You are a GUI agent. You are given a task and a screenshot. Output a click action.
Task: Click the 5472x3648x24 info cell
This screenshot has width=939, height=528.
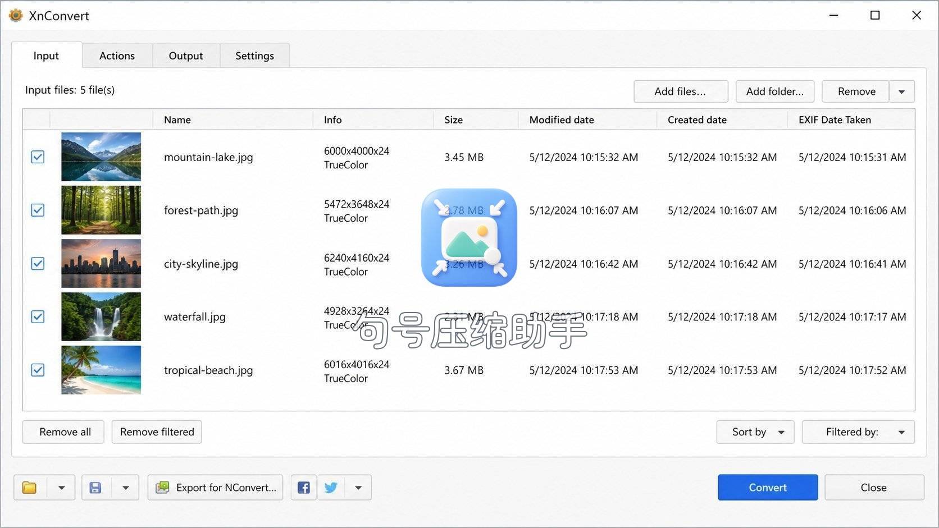(x=357, y=211)
